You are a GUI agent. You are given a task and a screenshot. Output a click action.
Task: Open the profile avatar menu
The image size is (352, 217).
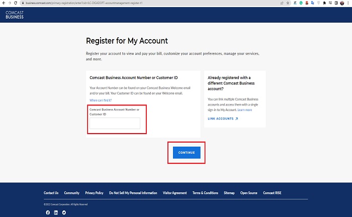342,3
